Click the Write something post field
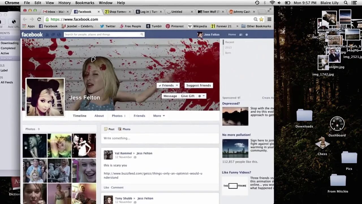 click(160, 138)
